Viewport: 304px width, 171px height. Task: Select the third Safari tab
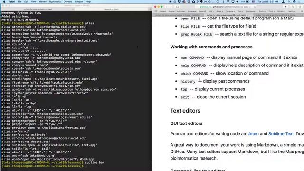coord(276,15)
